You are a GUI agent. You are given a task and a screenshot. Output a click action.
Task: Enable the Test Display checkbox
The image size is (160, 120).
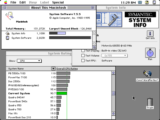coord(83,50)
